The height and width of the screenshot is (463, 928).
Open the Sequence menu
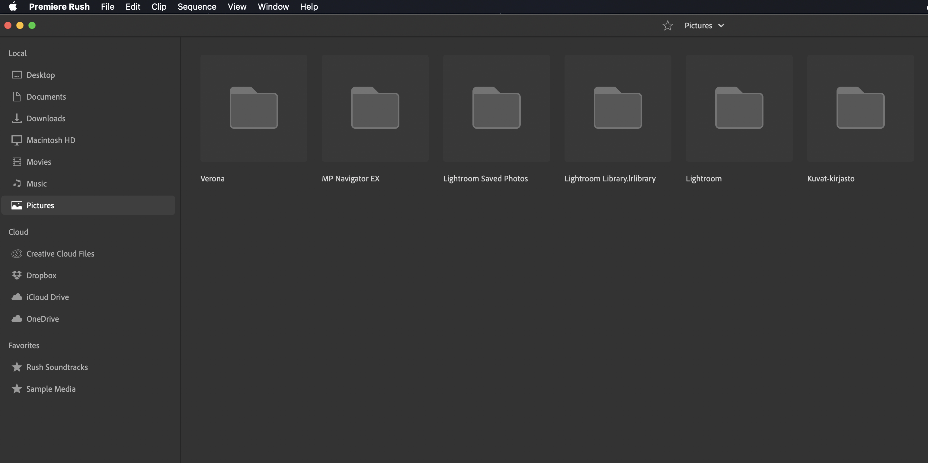[x=197, y=6]
